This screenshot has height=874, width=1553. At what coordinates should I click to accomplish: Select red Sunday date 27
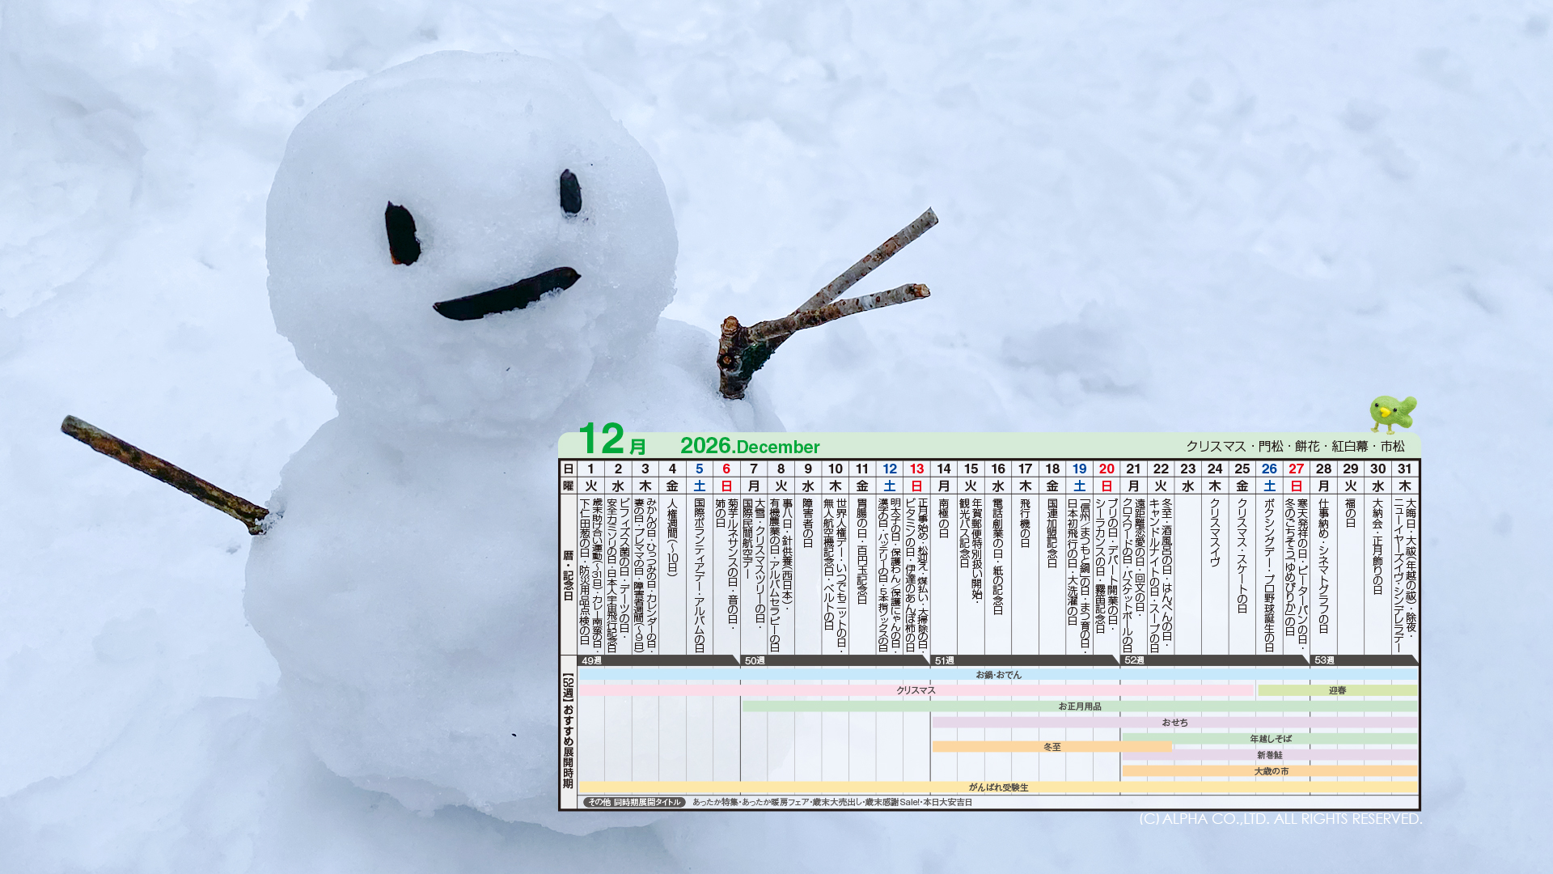(1297, 469)
